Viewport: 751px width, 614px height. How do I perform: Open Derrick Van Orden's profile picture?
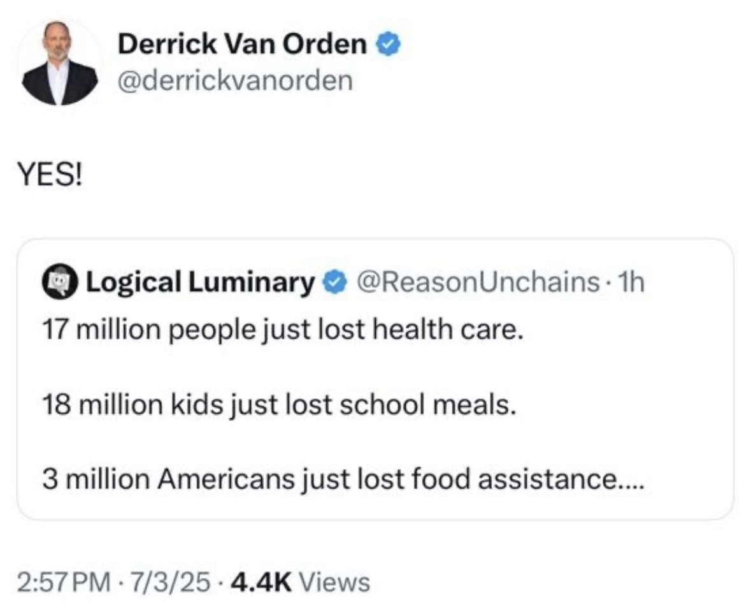click(59, 63)
